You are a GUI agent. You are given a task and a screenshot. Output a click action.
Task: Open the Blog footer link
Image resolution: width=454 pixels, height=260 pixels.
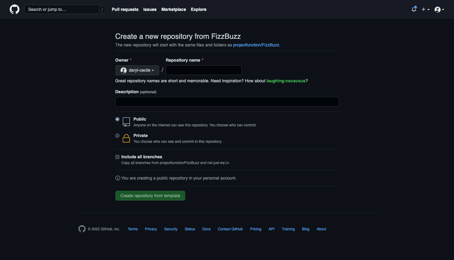(x=306, y=229)
